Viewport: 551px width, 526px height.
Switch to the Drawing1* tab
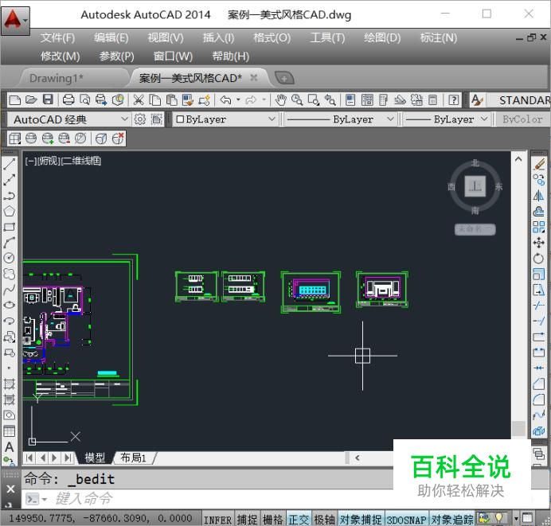57,78
